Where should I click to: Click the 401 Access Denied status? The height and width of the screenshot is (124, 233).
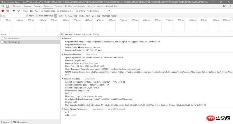[90, 47]
